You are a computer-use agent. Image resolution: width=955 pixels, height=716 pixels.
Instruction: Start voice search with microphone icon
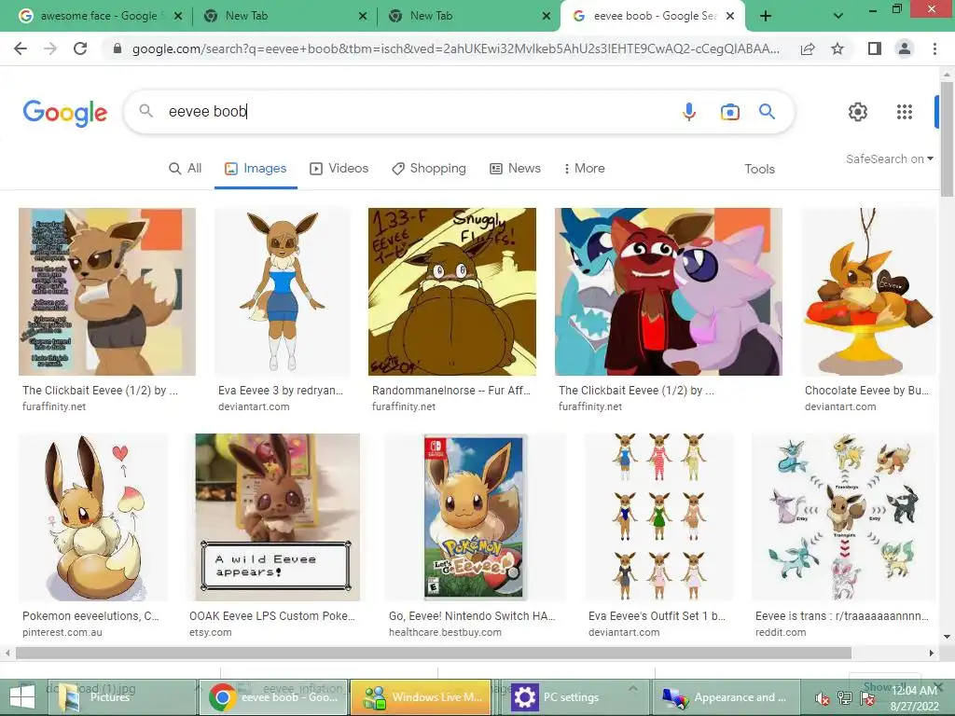point(689,112)
